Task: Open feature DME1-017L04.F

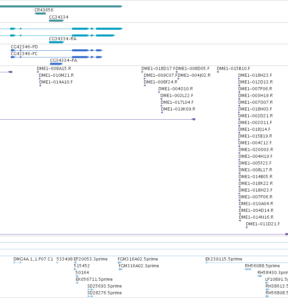Action: [x=177, y=102]
